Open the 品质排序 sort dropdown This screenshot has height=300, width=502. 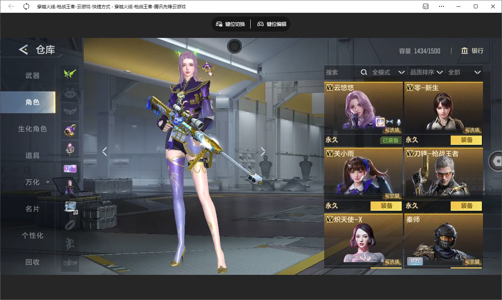point(440,72)
